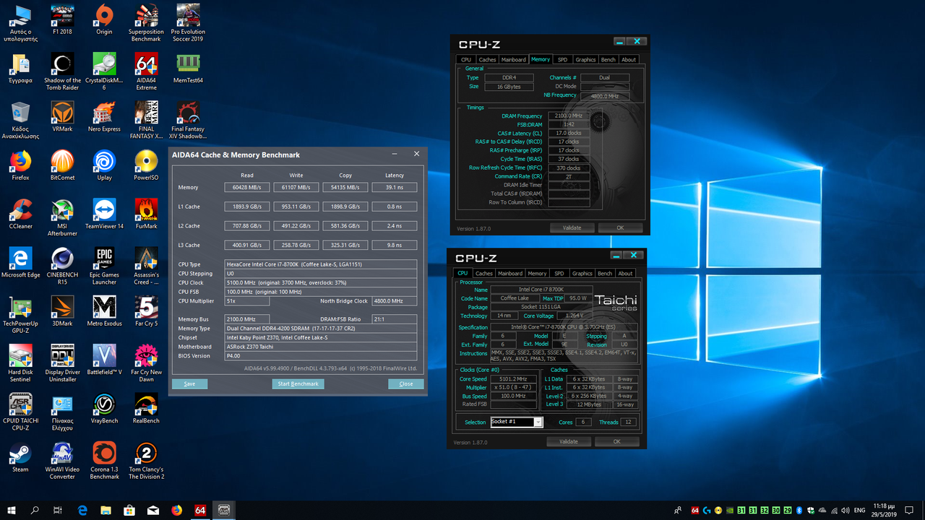Select the 3DMark desktop icon
The height and width of the screenshot is (520, 925).
pyautogui.click(x=62, y=311)
